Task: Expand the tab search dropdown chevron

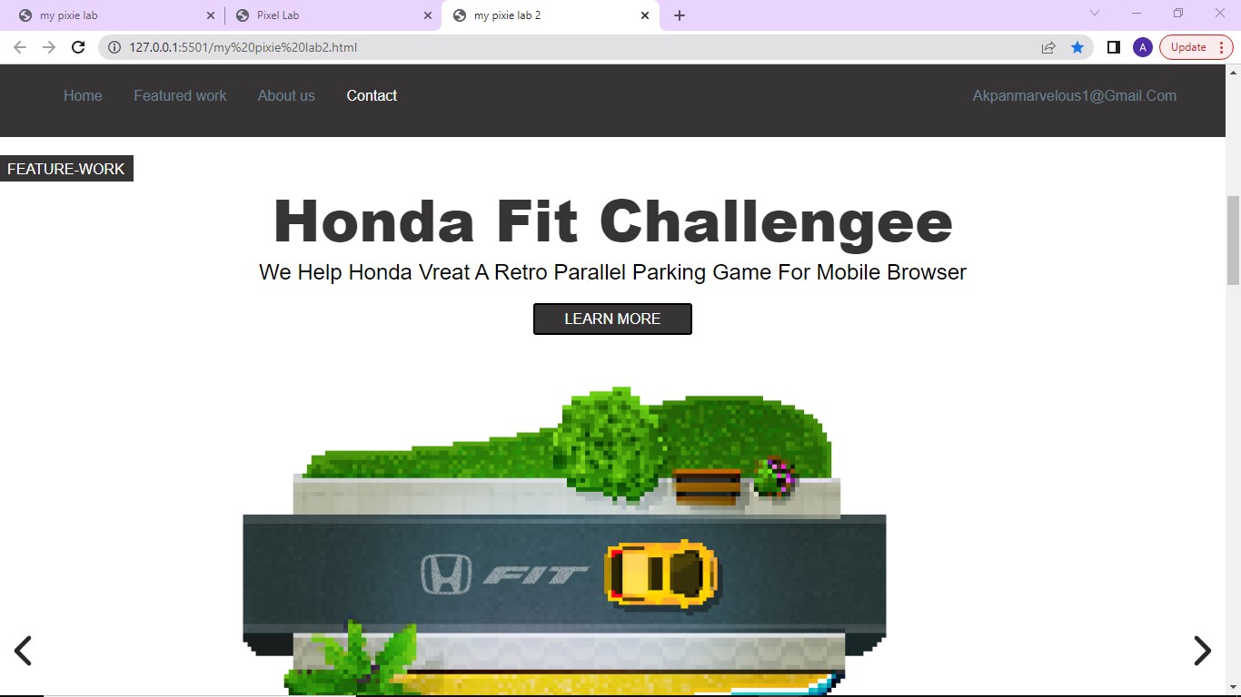Action: tap(1095, 13)
